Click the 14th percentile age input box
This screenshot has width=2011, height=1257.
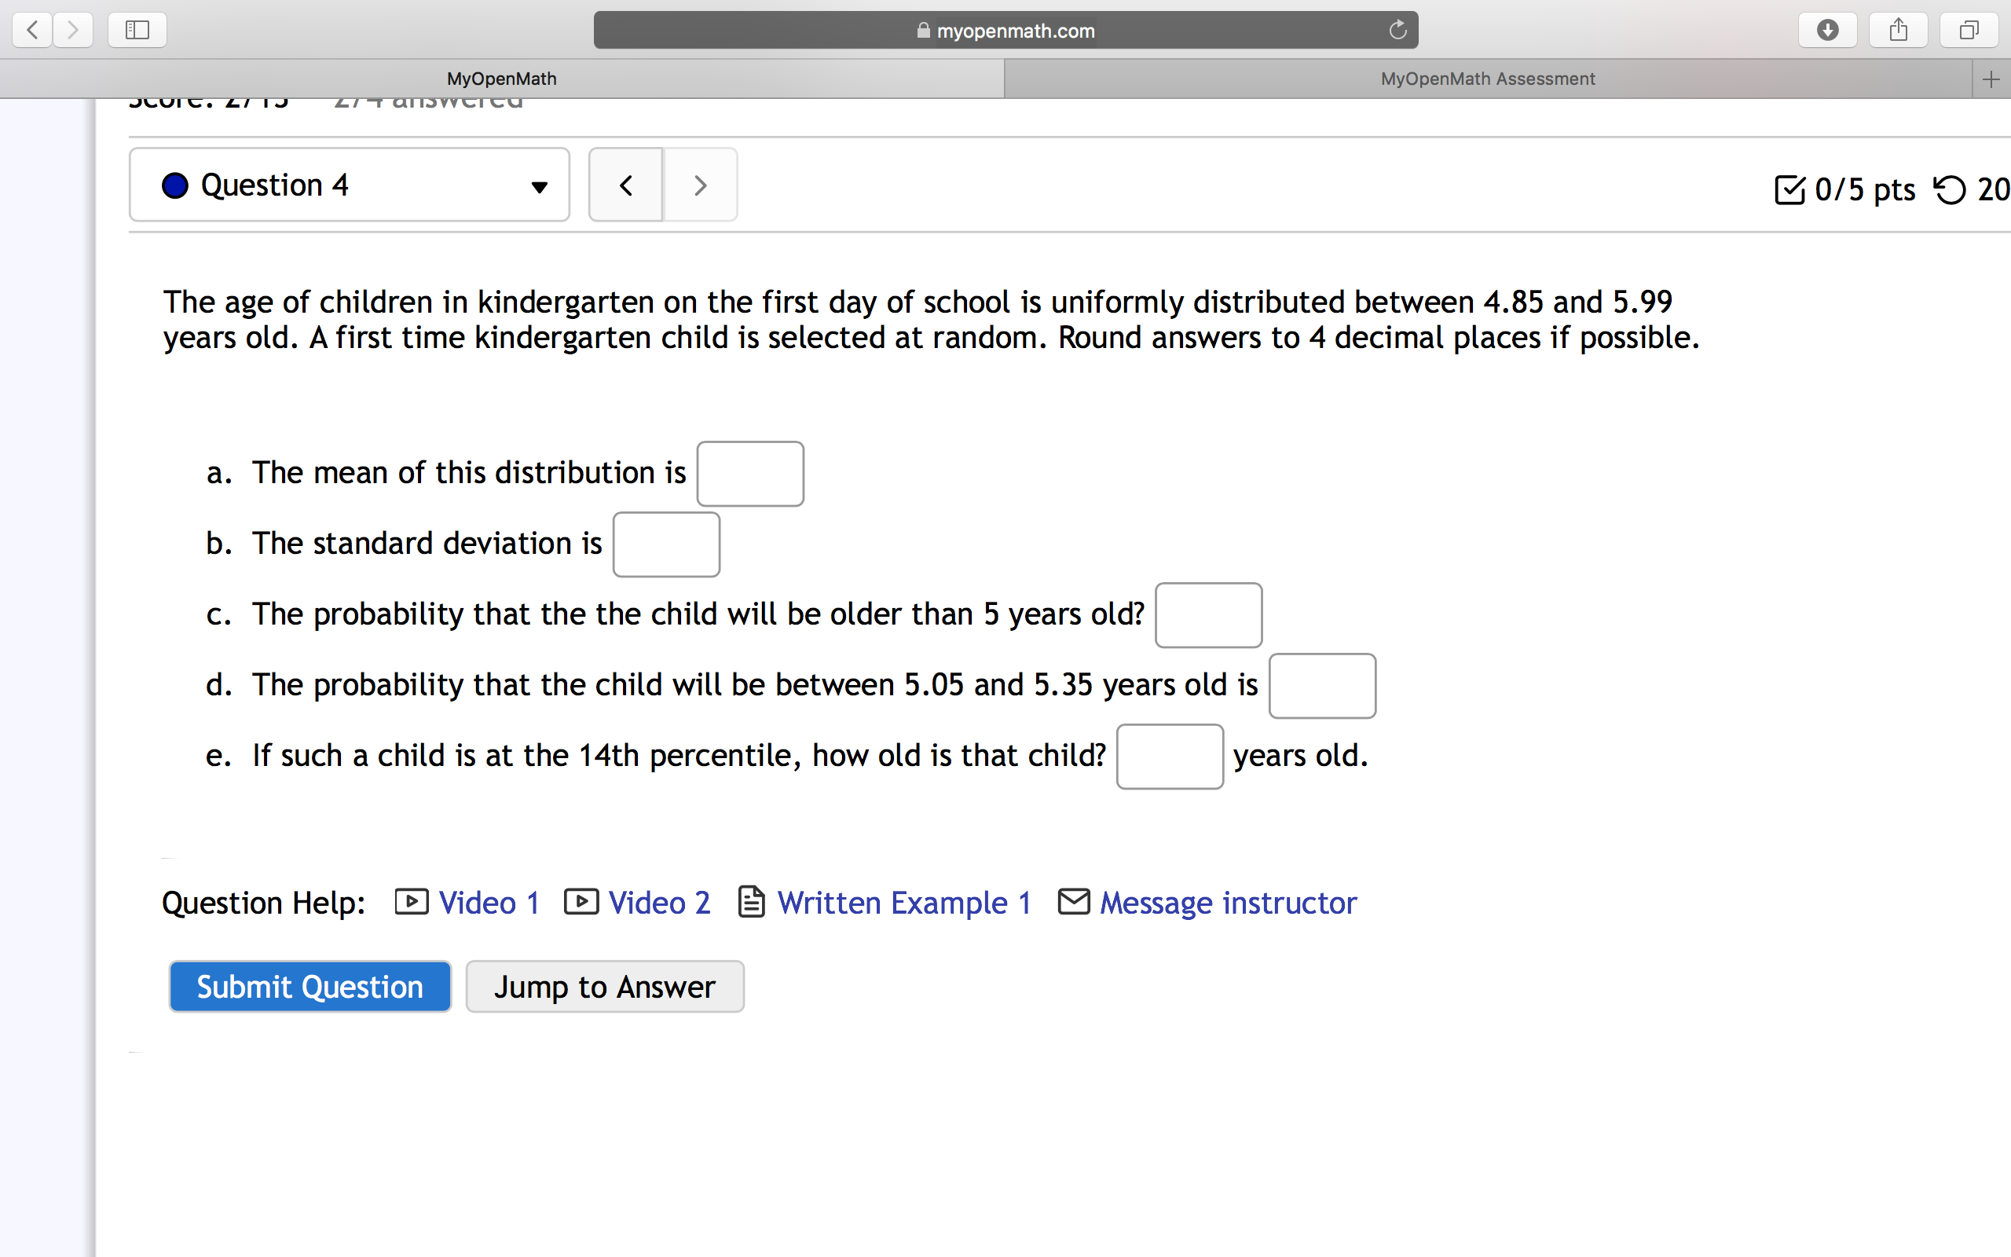click(x=1169, y=757)
